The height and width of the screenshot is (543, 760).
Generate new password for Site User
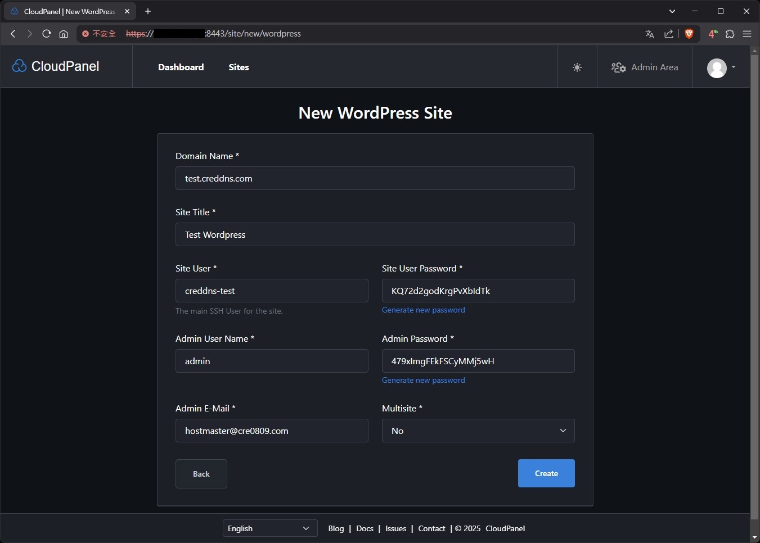424,310
